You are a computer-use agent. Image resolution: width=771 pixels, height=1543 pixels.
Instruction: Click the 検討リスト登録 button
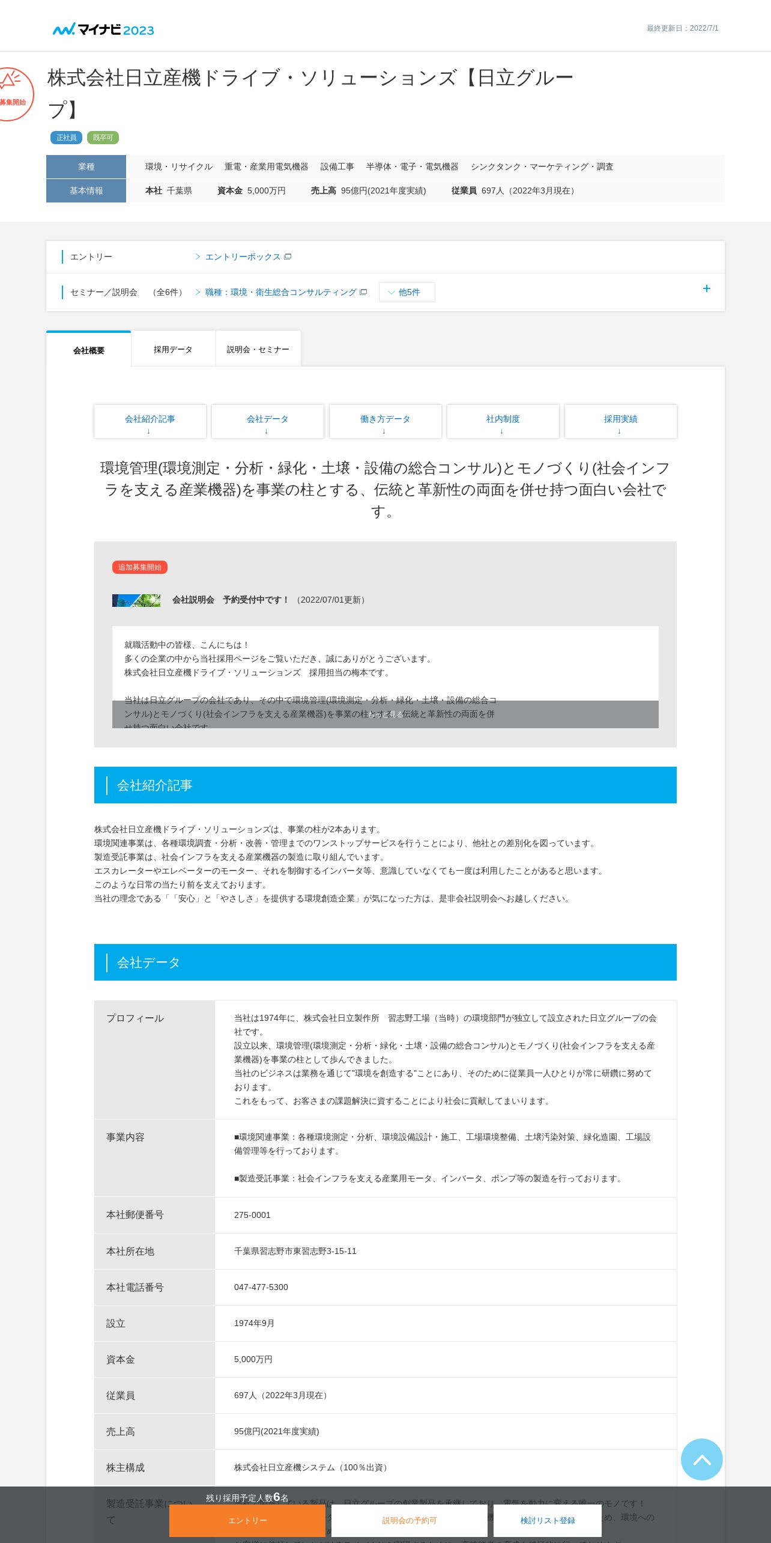(x=548, y=1521)
